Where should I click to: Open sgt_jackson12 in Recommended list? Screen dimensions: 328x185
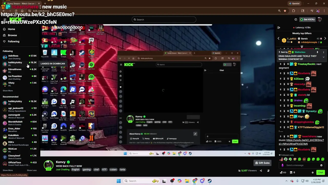[19, 109]
